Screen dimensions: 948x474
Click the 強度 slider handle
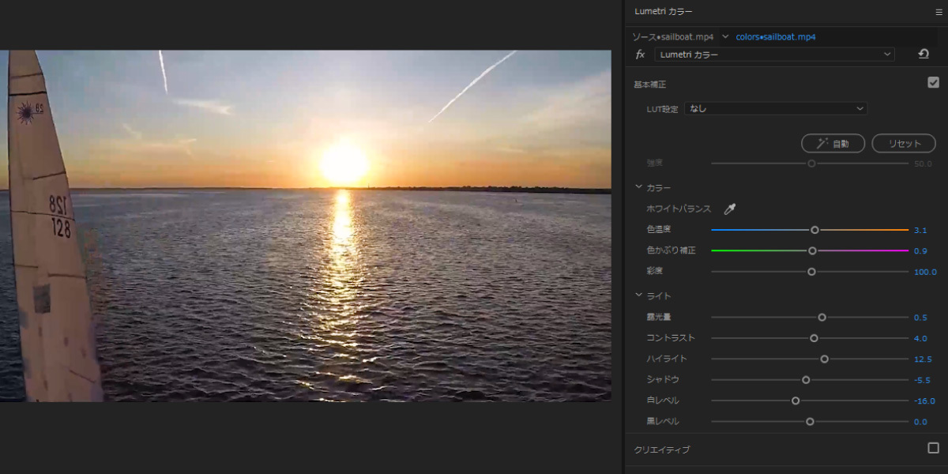point(811,164)
